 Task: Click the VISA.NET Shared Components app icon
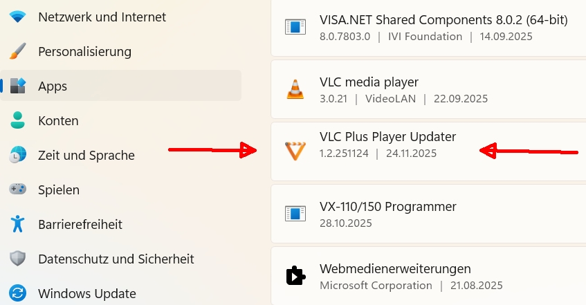click(295, 28)
